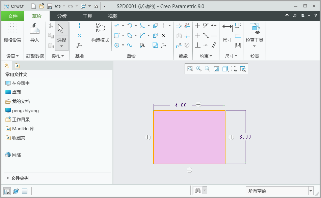
Task: Apply the coincident constraint
Action: click(x=206, y=45)
